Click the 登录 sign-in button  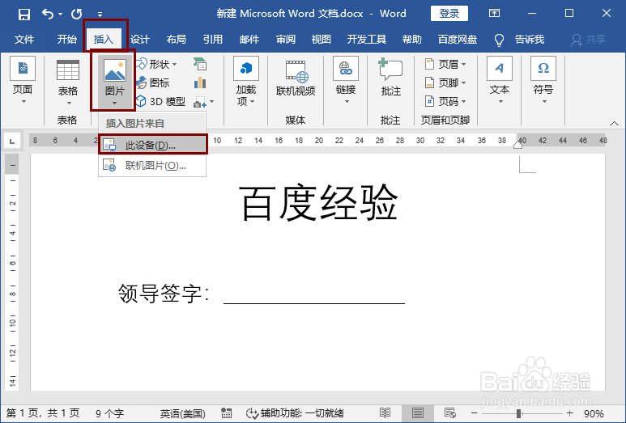point(449,14)
